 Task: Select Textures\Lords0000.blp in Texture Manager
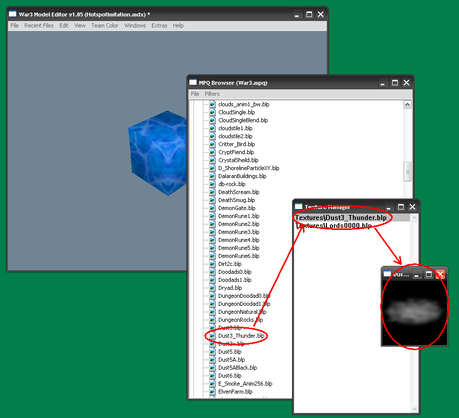point(333,225)
